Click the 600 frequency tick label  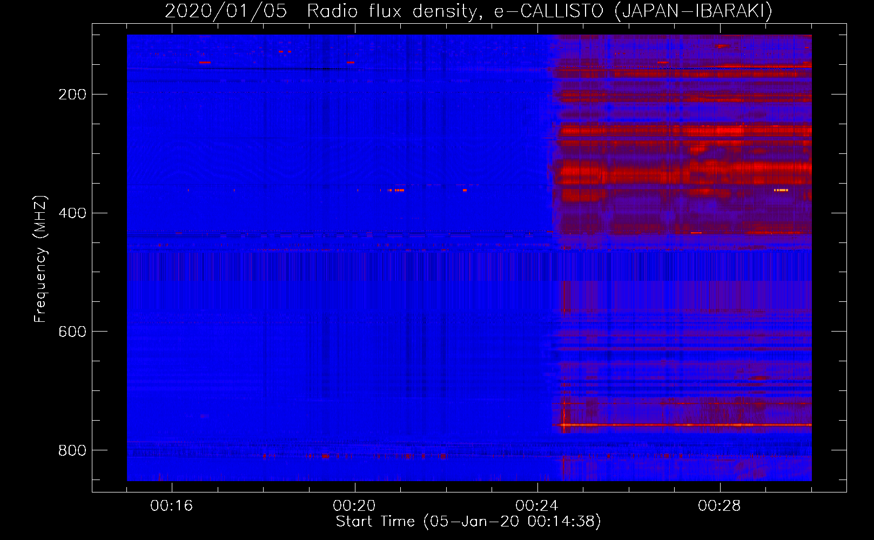(x=72, y=332)
